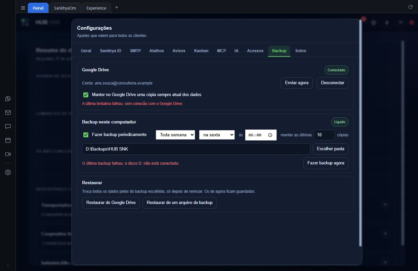Image resolution: width=418 pixels, height=271 pixels.
Task: Open the video camera icon in sidebar
Action: (x=8, y=154)
